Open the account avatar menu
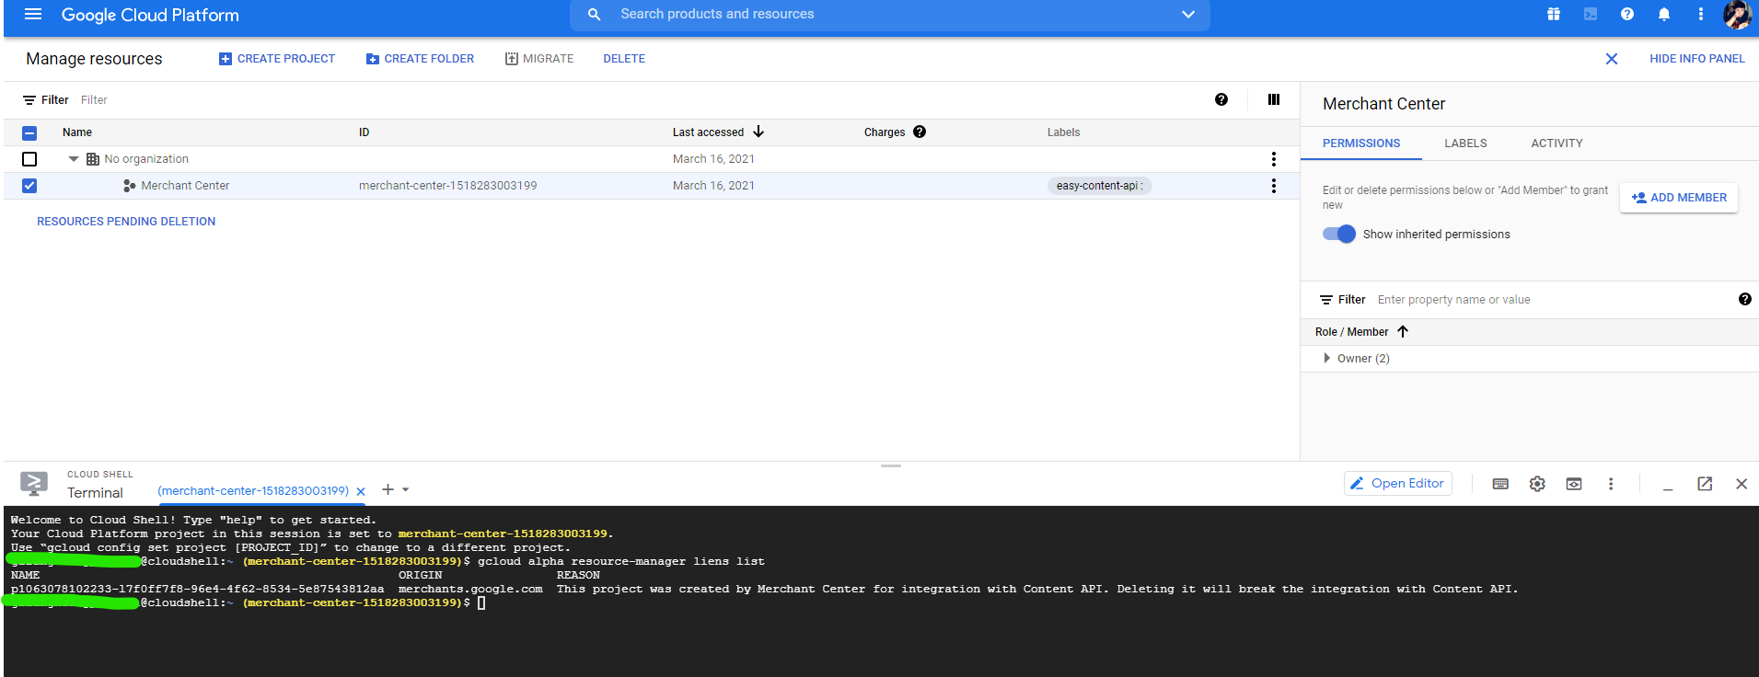 (x=1737, y=15)
